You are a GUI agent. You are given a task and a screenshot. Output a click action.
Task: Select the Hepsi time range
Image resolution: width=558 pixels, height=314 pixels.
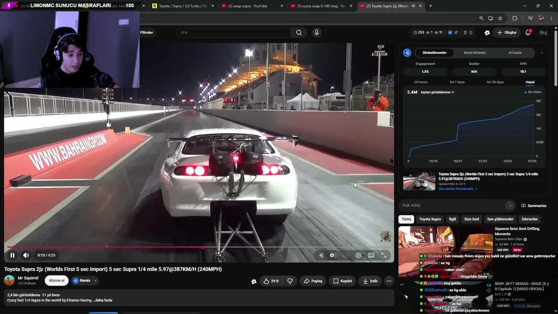tap(530, 82)
